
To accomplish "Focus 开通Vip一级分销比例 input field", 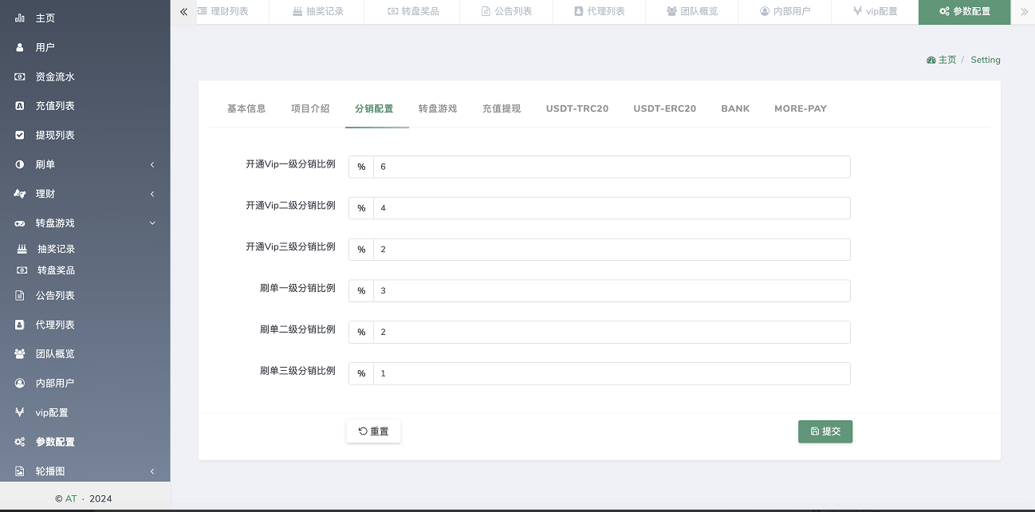I will pos(612,167).
